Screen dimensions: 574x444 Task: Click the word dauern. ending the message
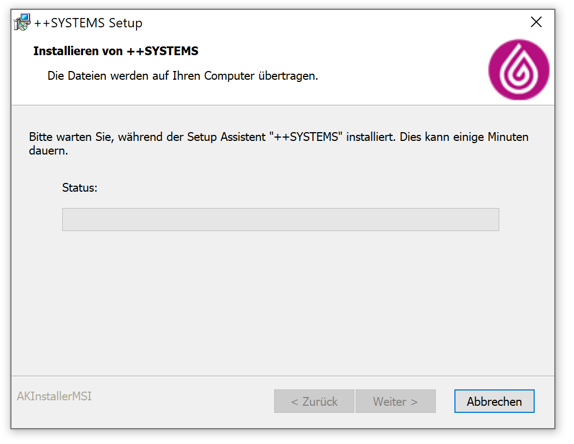(48, 151)
